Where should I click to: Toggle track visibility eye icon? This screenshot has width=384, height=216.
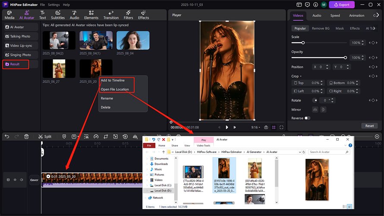pyautogui.click(x=15, y=180)
